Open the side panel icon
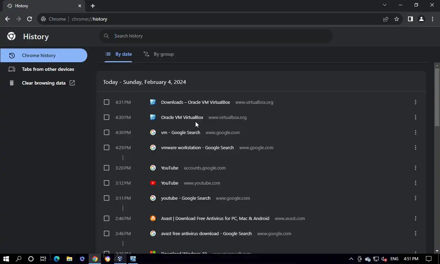Viewport: 440px width, 264px height. click(410, 19)
